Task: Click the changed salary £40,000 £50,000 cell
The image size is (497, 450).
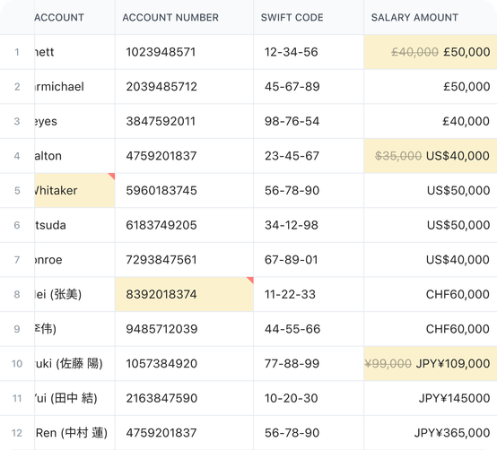Action: click(431, 52)
